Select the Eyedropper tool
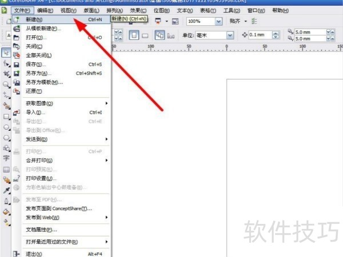The image size is (343, 257). 6,190
